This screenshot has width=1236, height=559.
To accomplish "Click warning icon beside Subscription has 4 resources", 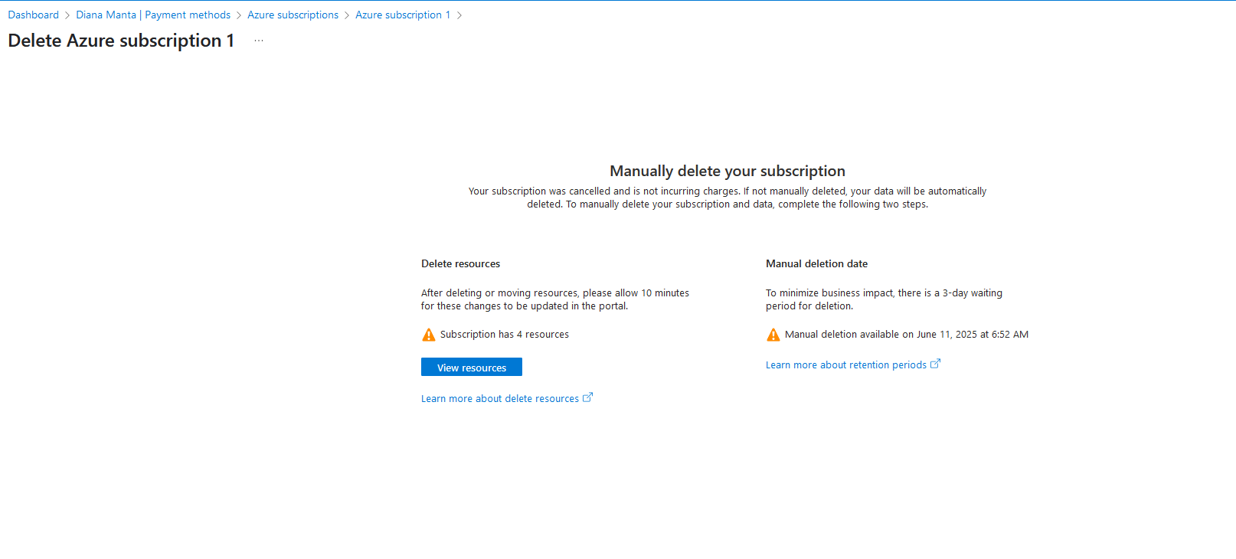I will click(x=429, y=335).
